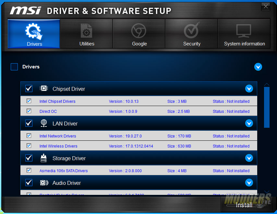Click the LAN Driver heading text
This screenshot has height=214, width=277.
[x=65, y=124]
